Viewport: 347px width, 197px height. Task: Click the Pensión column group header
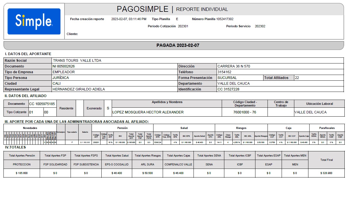[x=122, y=128]
